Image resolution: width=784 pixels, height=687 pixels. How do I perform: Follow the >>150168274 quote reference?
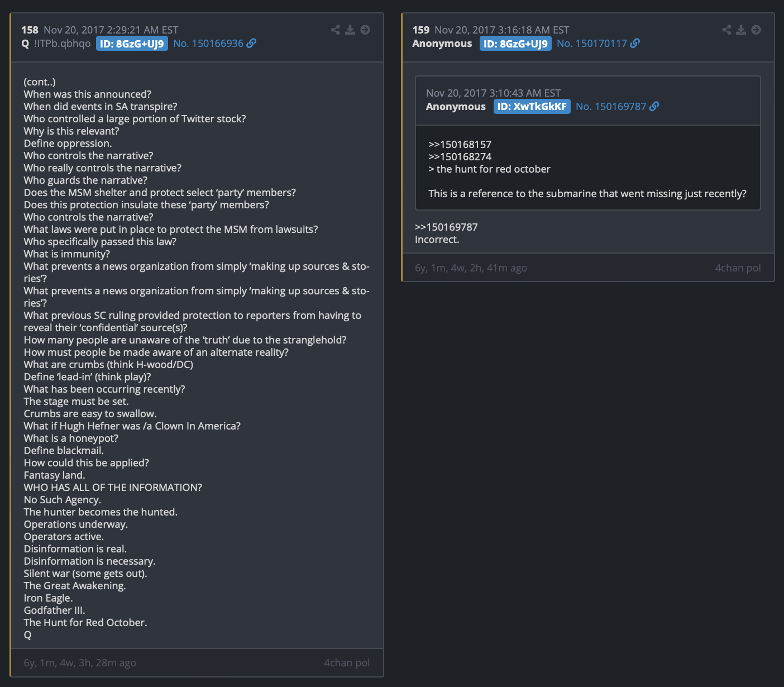[x=460, y=156]
